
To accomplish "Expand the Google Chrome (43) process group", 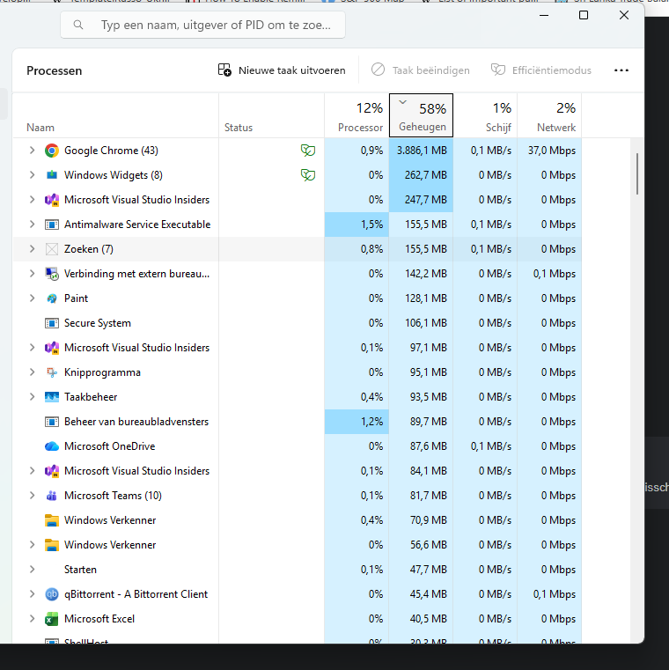I will coord(32,151).
